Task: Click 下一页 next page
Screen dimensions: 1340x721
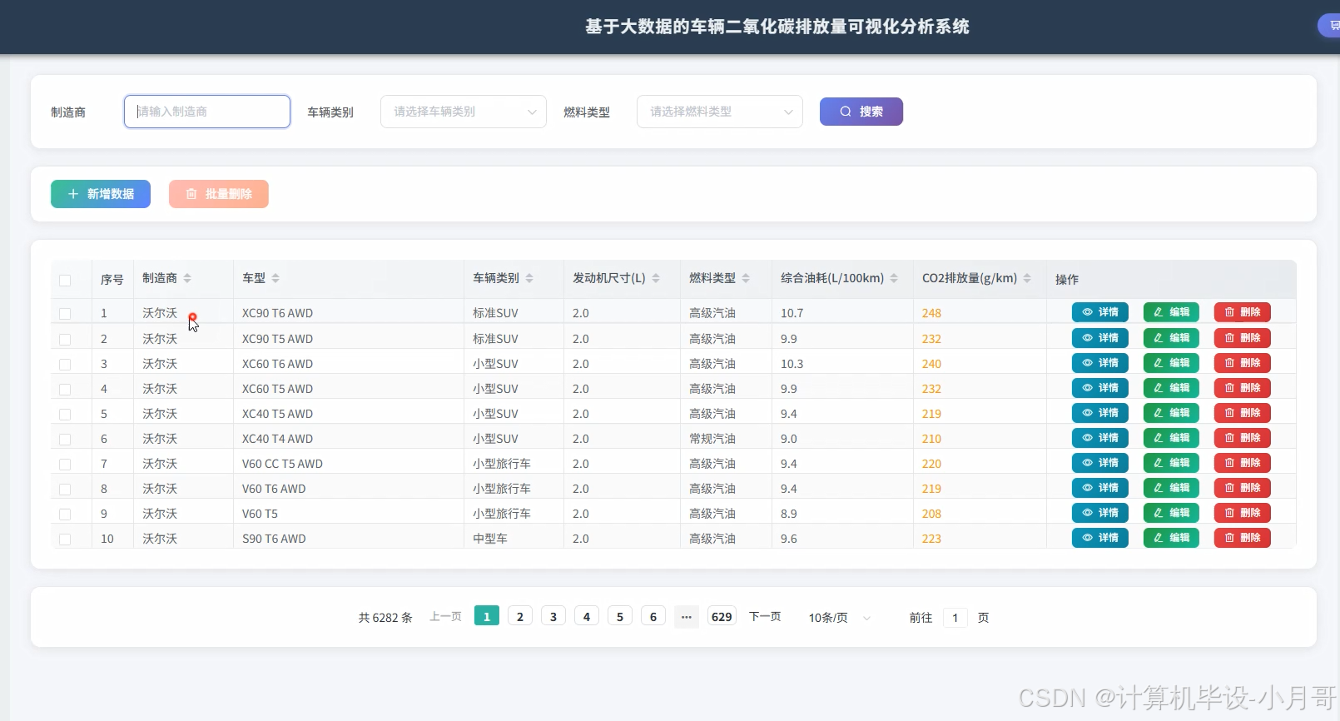Action: pos(765,616)
